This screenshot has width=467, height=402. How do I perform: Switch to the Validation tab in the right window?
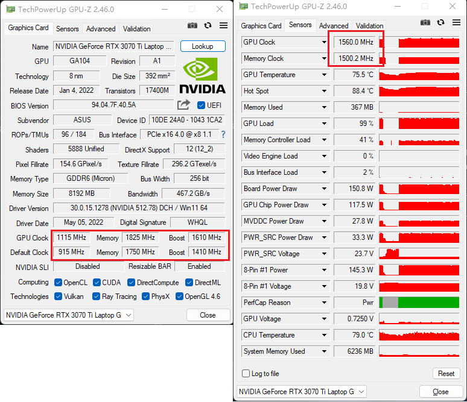pos(369,26)
